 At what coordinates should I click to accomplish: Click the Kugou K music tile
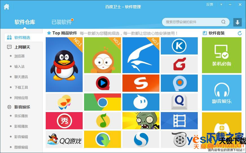(x=179, y=46)
